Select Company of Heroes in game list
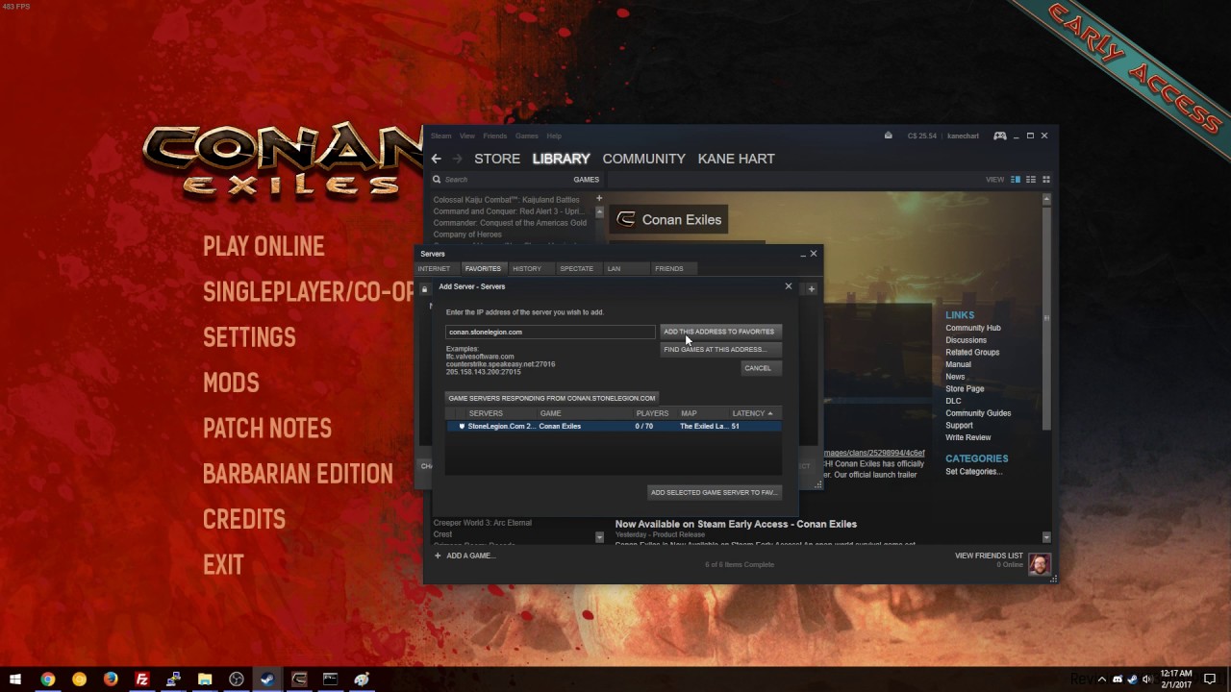The height and width of the screenshot is (692, 1231). pos(468,235)
